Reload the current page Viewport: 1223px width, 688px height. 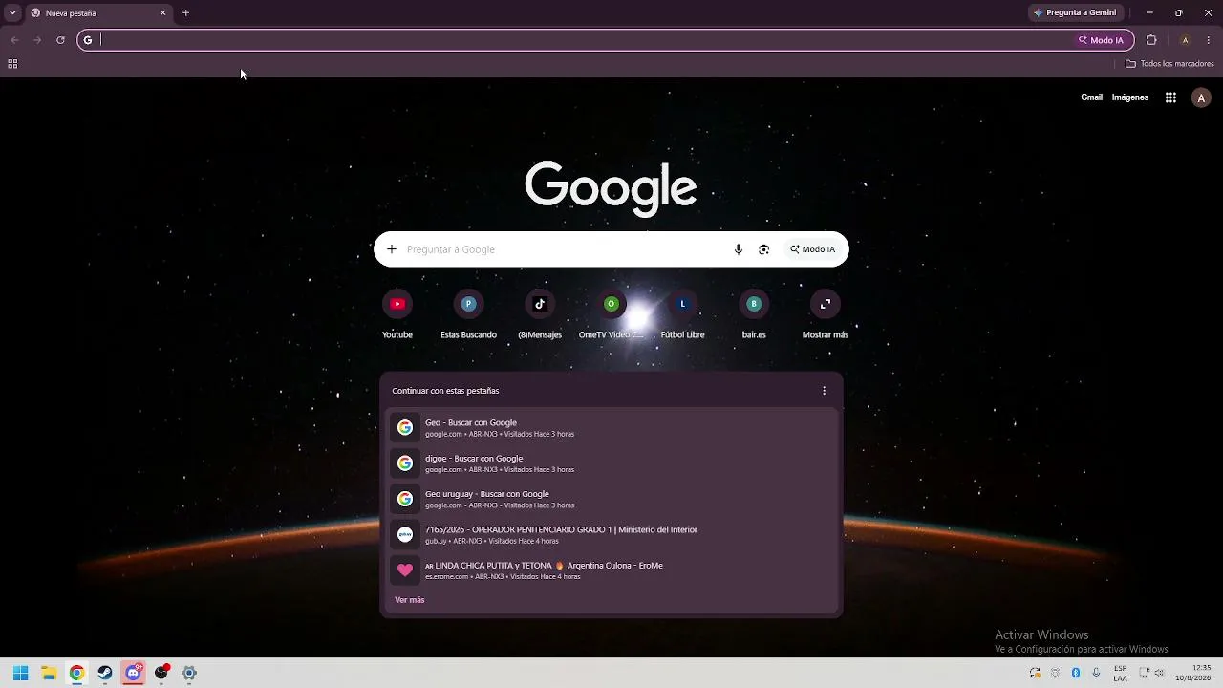click(x=60, y=40)
